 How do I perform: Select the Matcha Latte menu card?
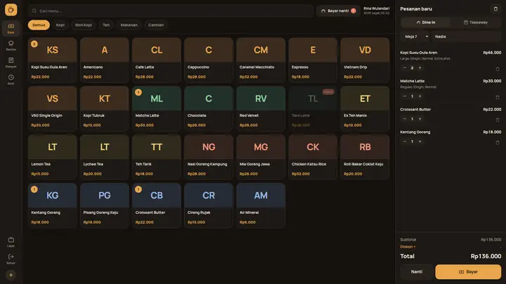(x=157, y=109)
